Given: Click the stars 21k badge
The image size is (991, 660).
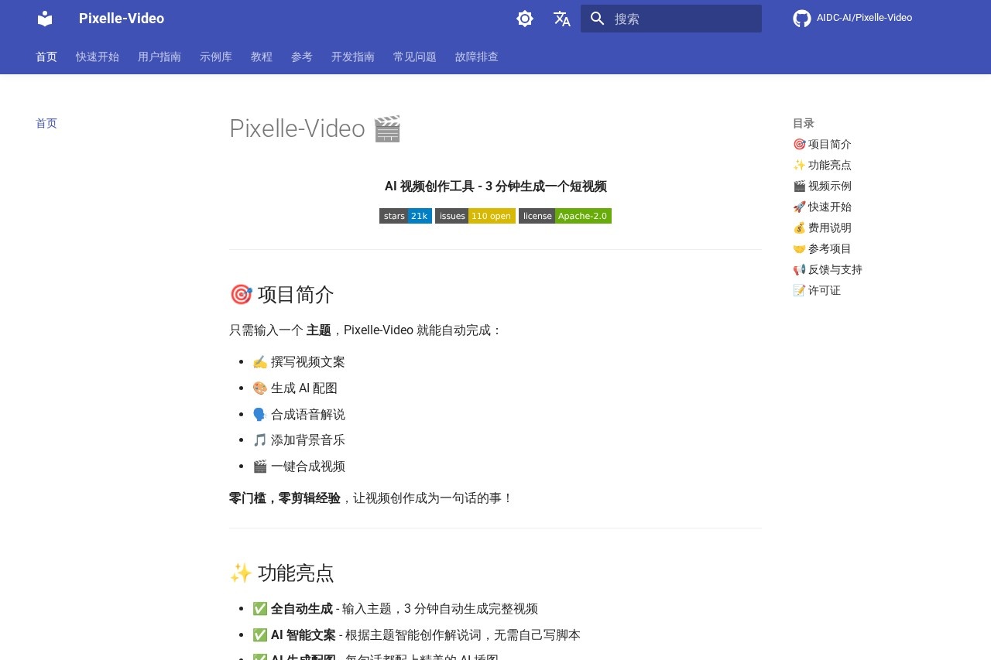Looking at the screenshot, I should pyautogui.click(x=406, y=216).
